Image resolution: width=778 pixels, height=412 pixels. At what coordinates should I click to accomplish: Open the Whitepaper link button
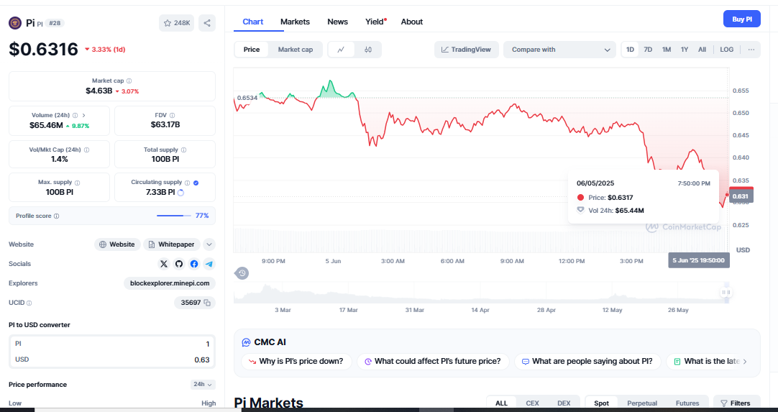pyautogui.click(x=172, y=244)
